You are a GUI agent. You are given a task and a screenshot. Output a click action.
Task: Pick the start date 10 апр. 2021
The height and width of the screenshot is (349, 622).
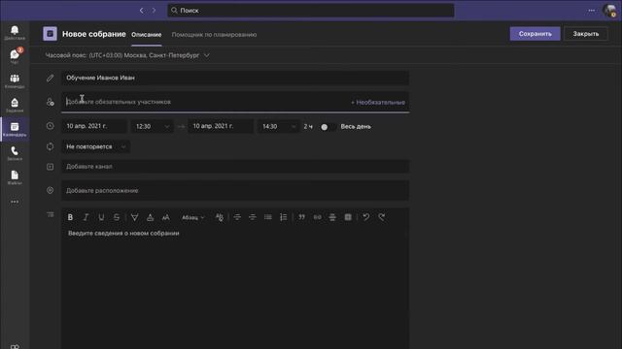[94, 126]
